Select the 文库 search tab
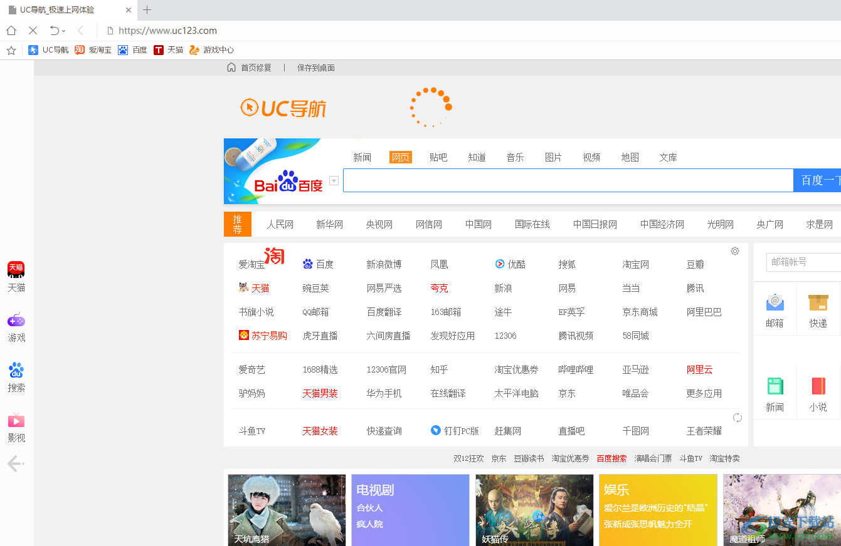 point(668,157)
